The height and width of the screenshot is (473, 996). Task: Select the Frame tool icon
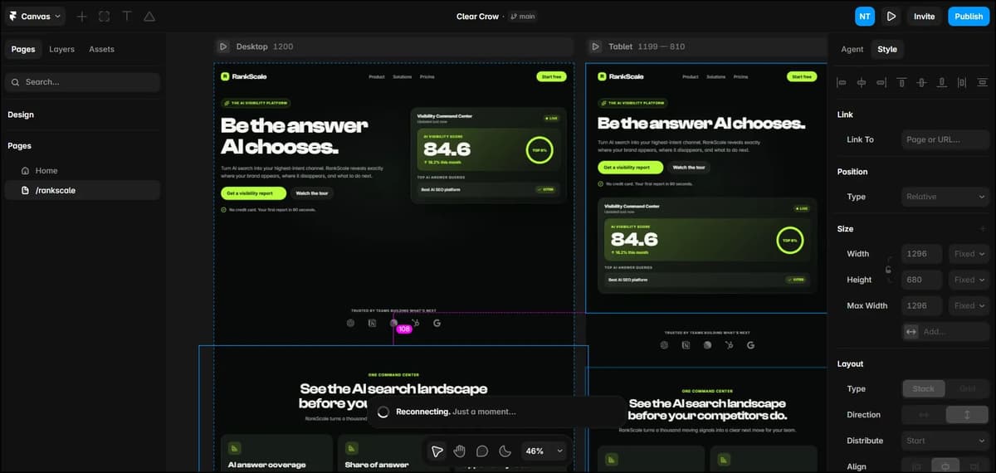coord(104,16)
